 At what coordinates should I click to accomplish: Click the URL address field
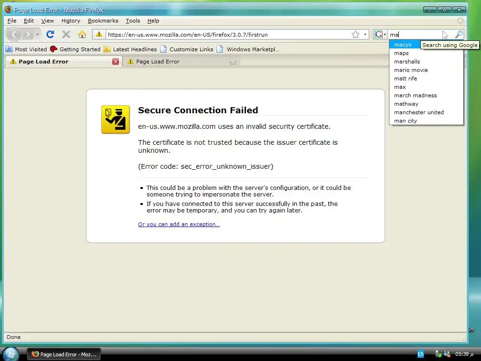tap(229, 34)
